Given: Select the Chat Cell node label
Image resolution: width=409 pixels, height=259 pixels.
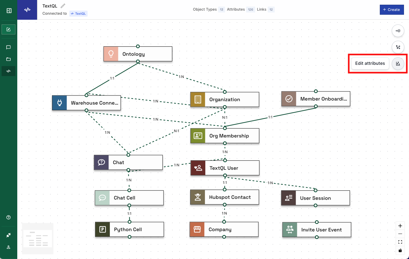Looking at the screenshot, I should 125,198.
